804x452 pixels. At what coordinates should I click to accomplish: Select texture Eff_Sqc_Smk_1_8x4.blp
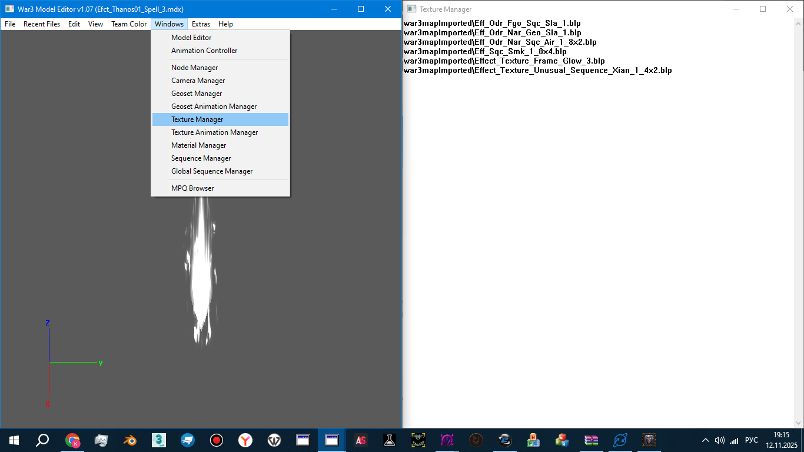(x=485, y=52)
